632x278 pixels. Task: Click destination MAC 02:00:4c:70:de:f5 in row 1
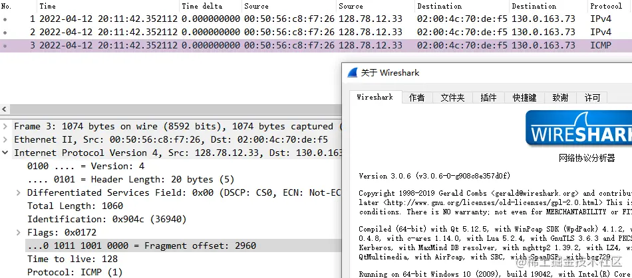pyautogui.click(x=462, y=19)
